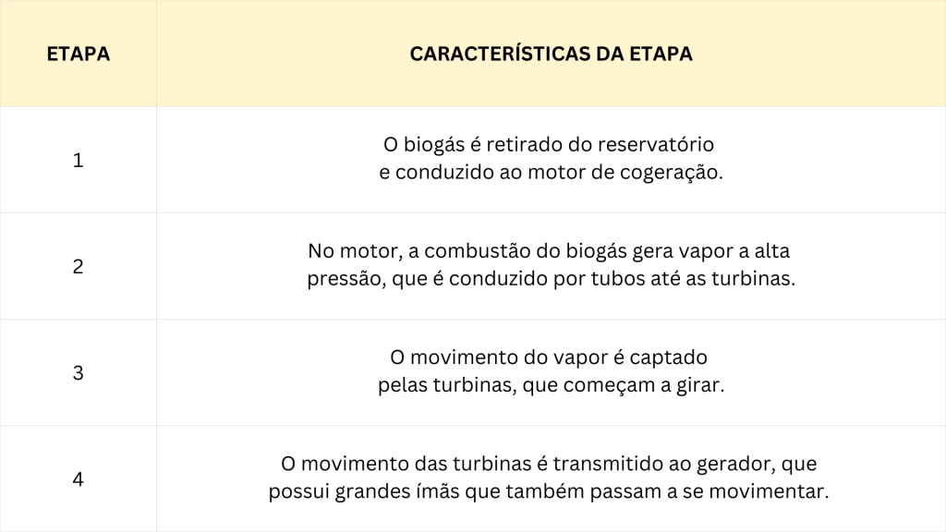Click the CARACTERÍSTICAS DA ETAPA header

551,54
